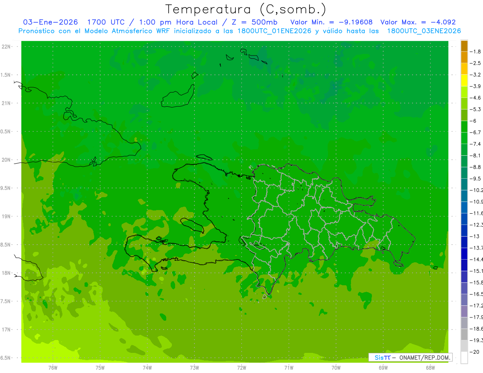The height and width of the screenshot is (373, 483).
Task: Click the '1.5N' latitude label
Action: pyautogui.click(x=6, y=75)
